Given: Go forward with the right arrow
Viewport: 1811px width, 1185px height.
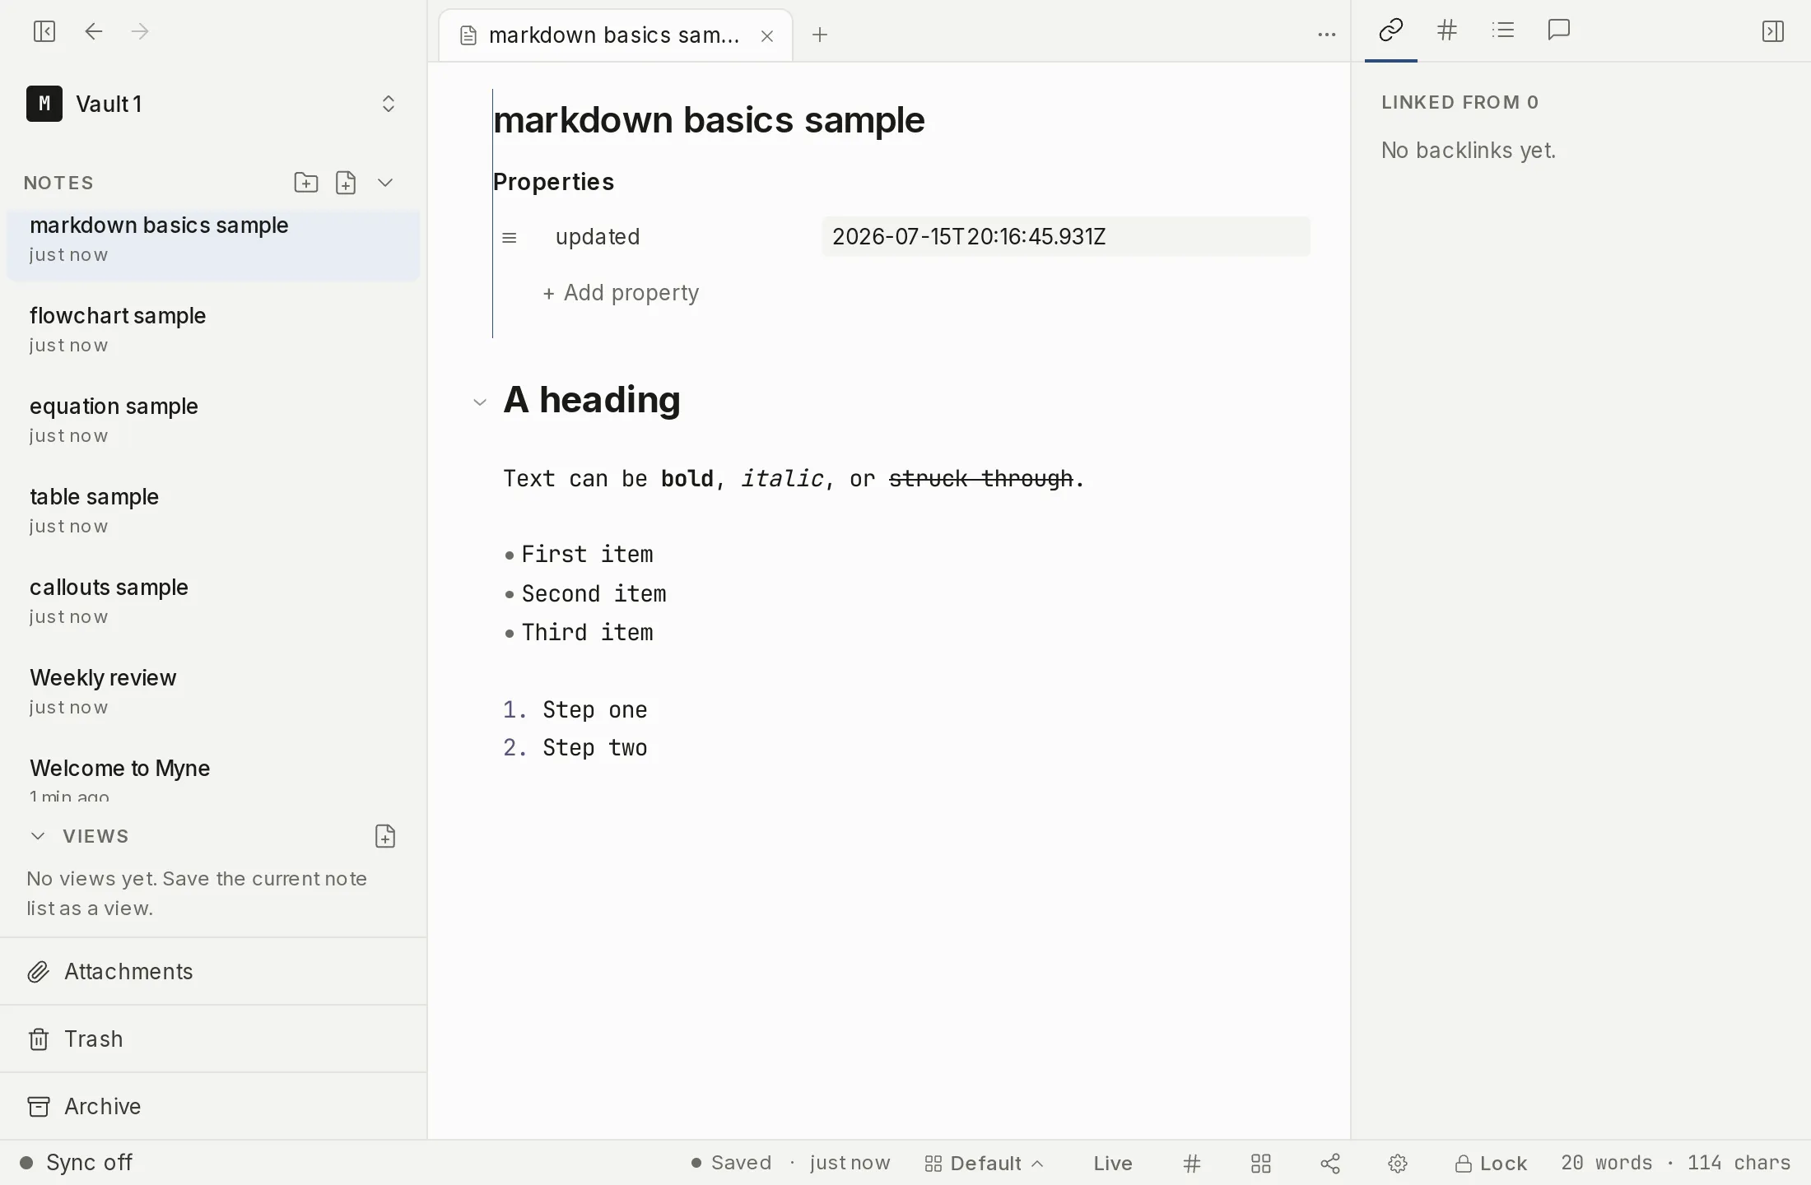Looking at the screenshot, I should 140,31.
